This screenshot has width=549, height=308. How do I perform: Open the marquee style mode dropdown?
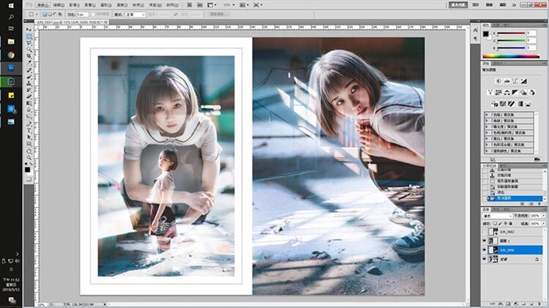coord(135,14)
